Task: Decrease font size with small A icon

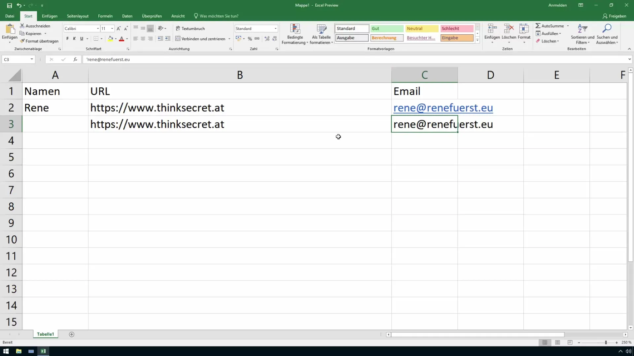Action: (126, 29)
